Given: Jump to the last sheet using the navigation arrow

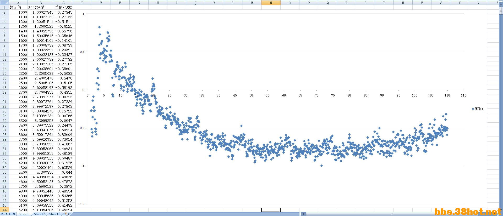Looking at the screenshot, I should tap(14, 214).
